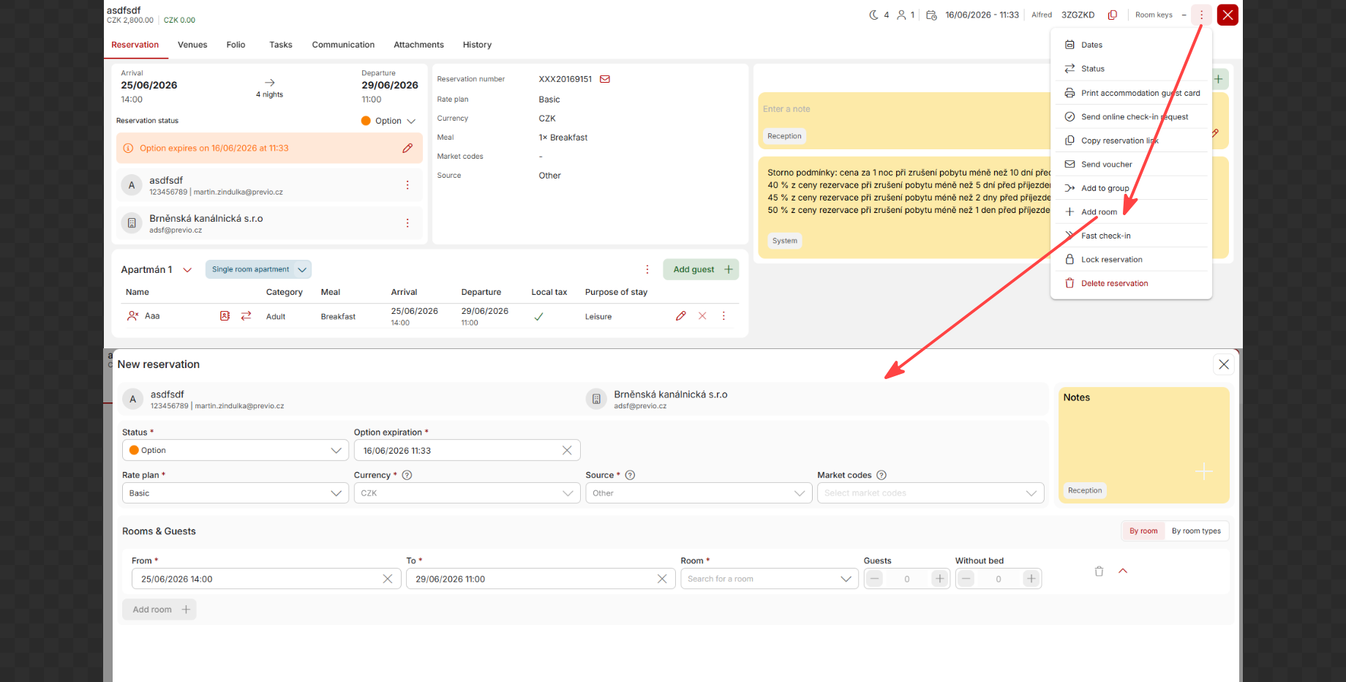Clear the Option expiration date field
The height and width of the screenshot is (682, 1346).
point(567,451)
